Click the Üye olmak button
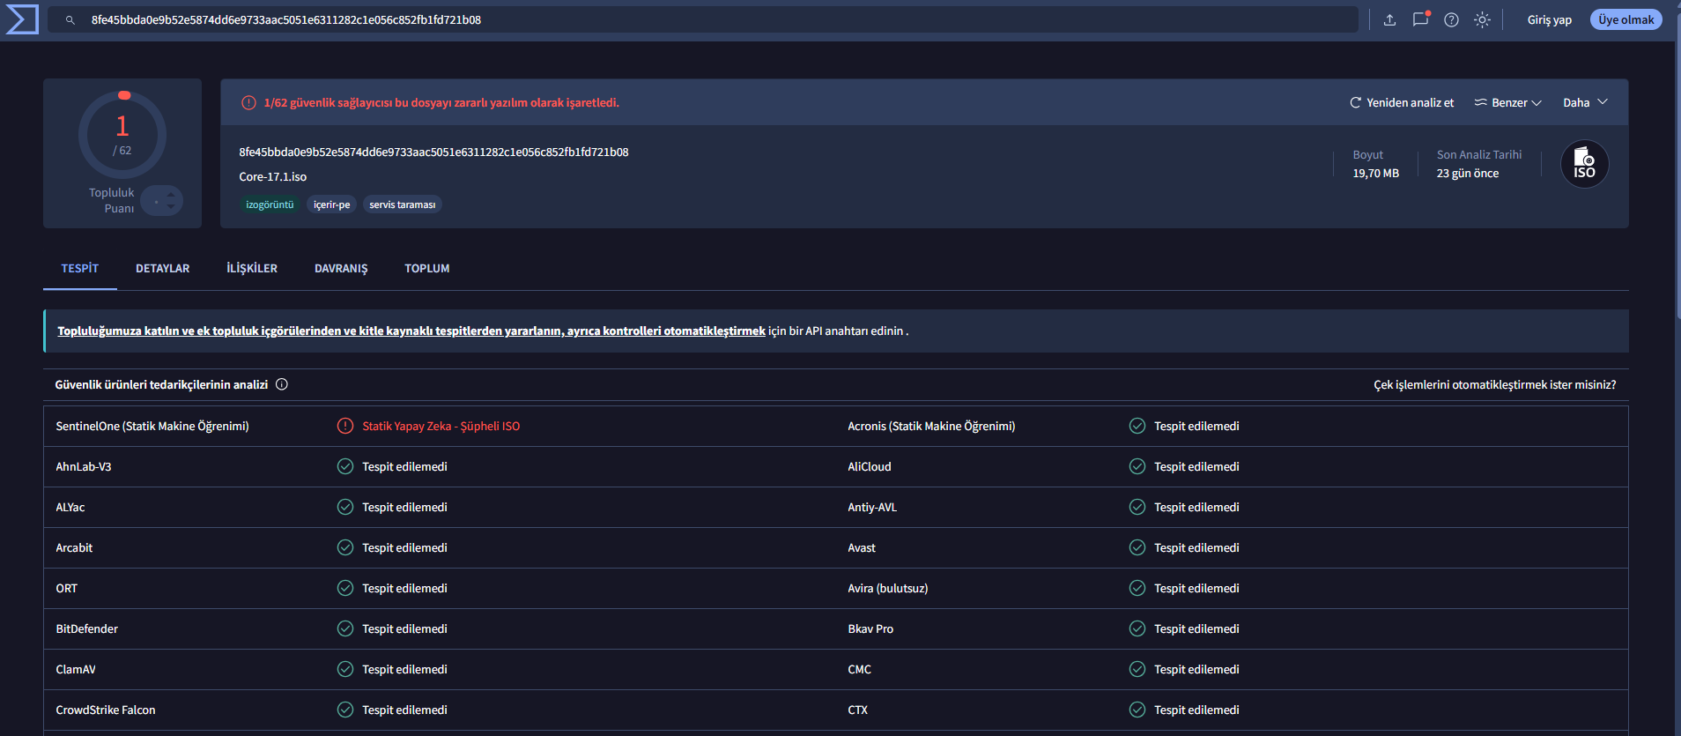The height and width of the screenshot is (736, 1681). (1626, 19)
